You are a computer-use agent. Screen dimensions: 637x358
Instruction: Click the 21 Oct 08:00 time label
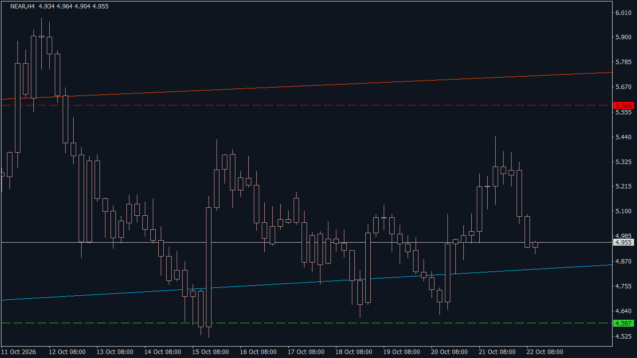coord(497,352)
